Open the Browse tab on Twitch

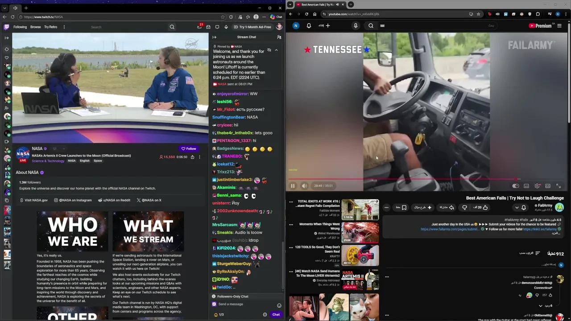(35, 27)
